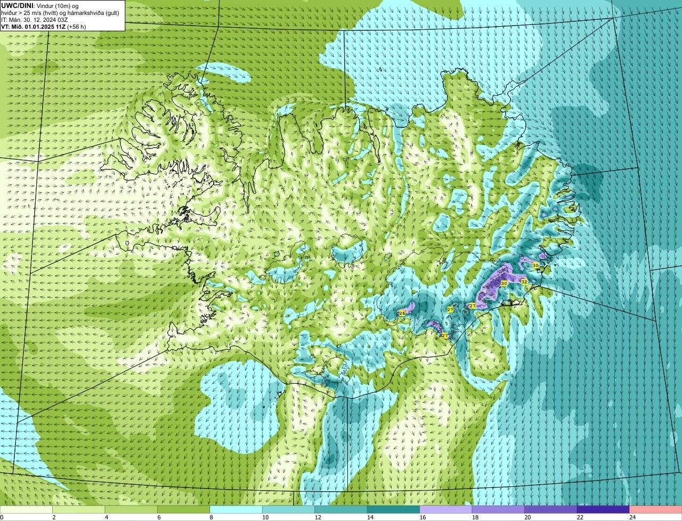Image resolution: width=682 pixels, height=521 pixels.
Task: Click the 'hámarkshviða (gult)' text in the legend box
Action: [x=93, y=13]
